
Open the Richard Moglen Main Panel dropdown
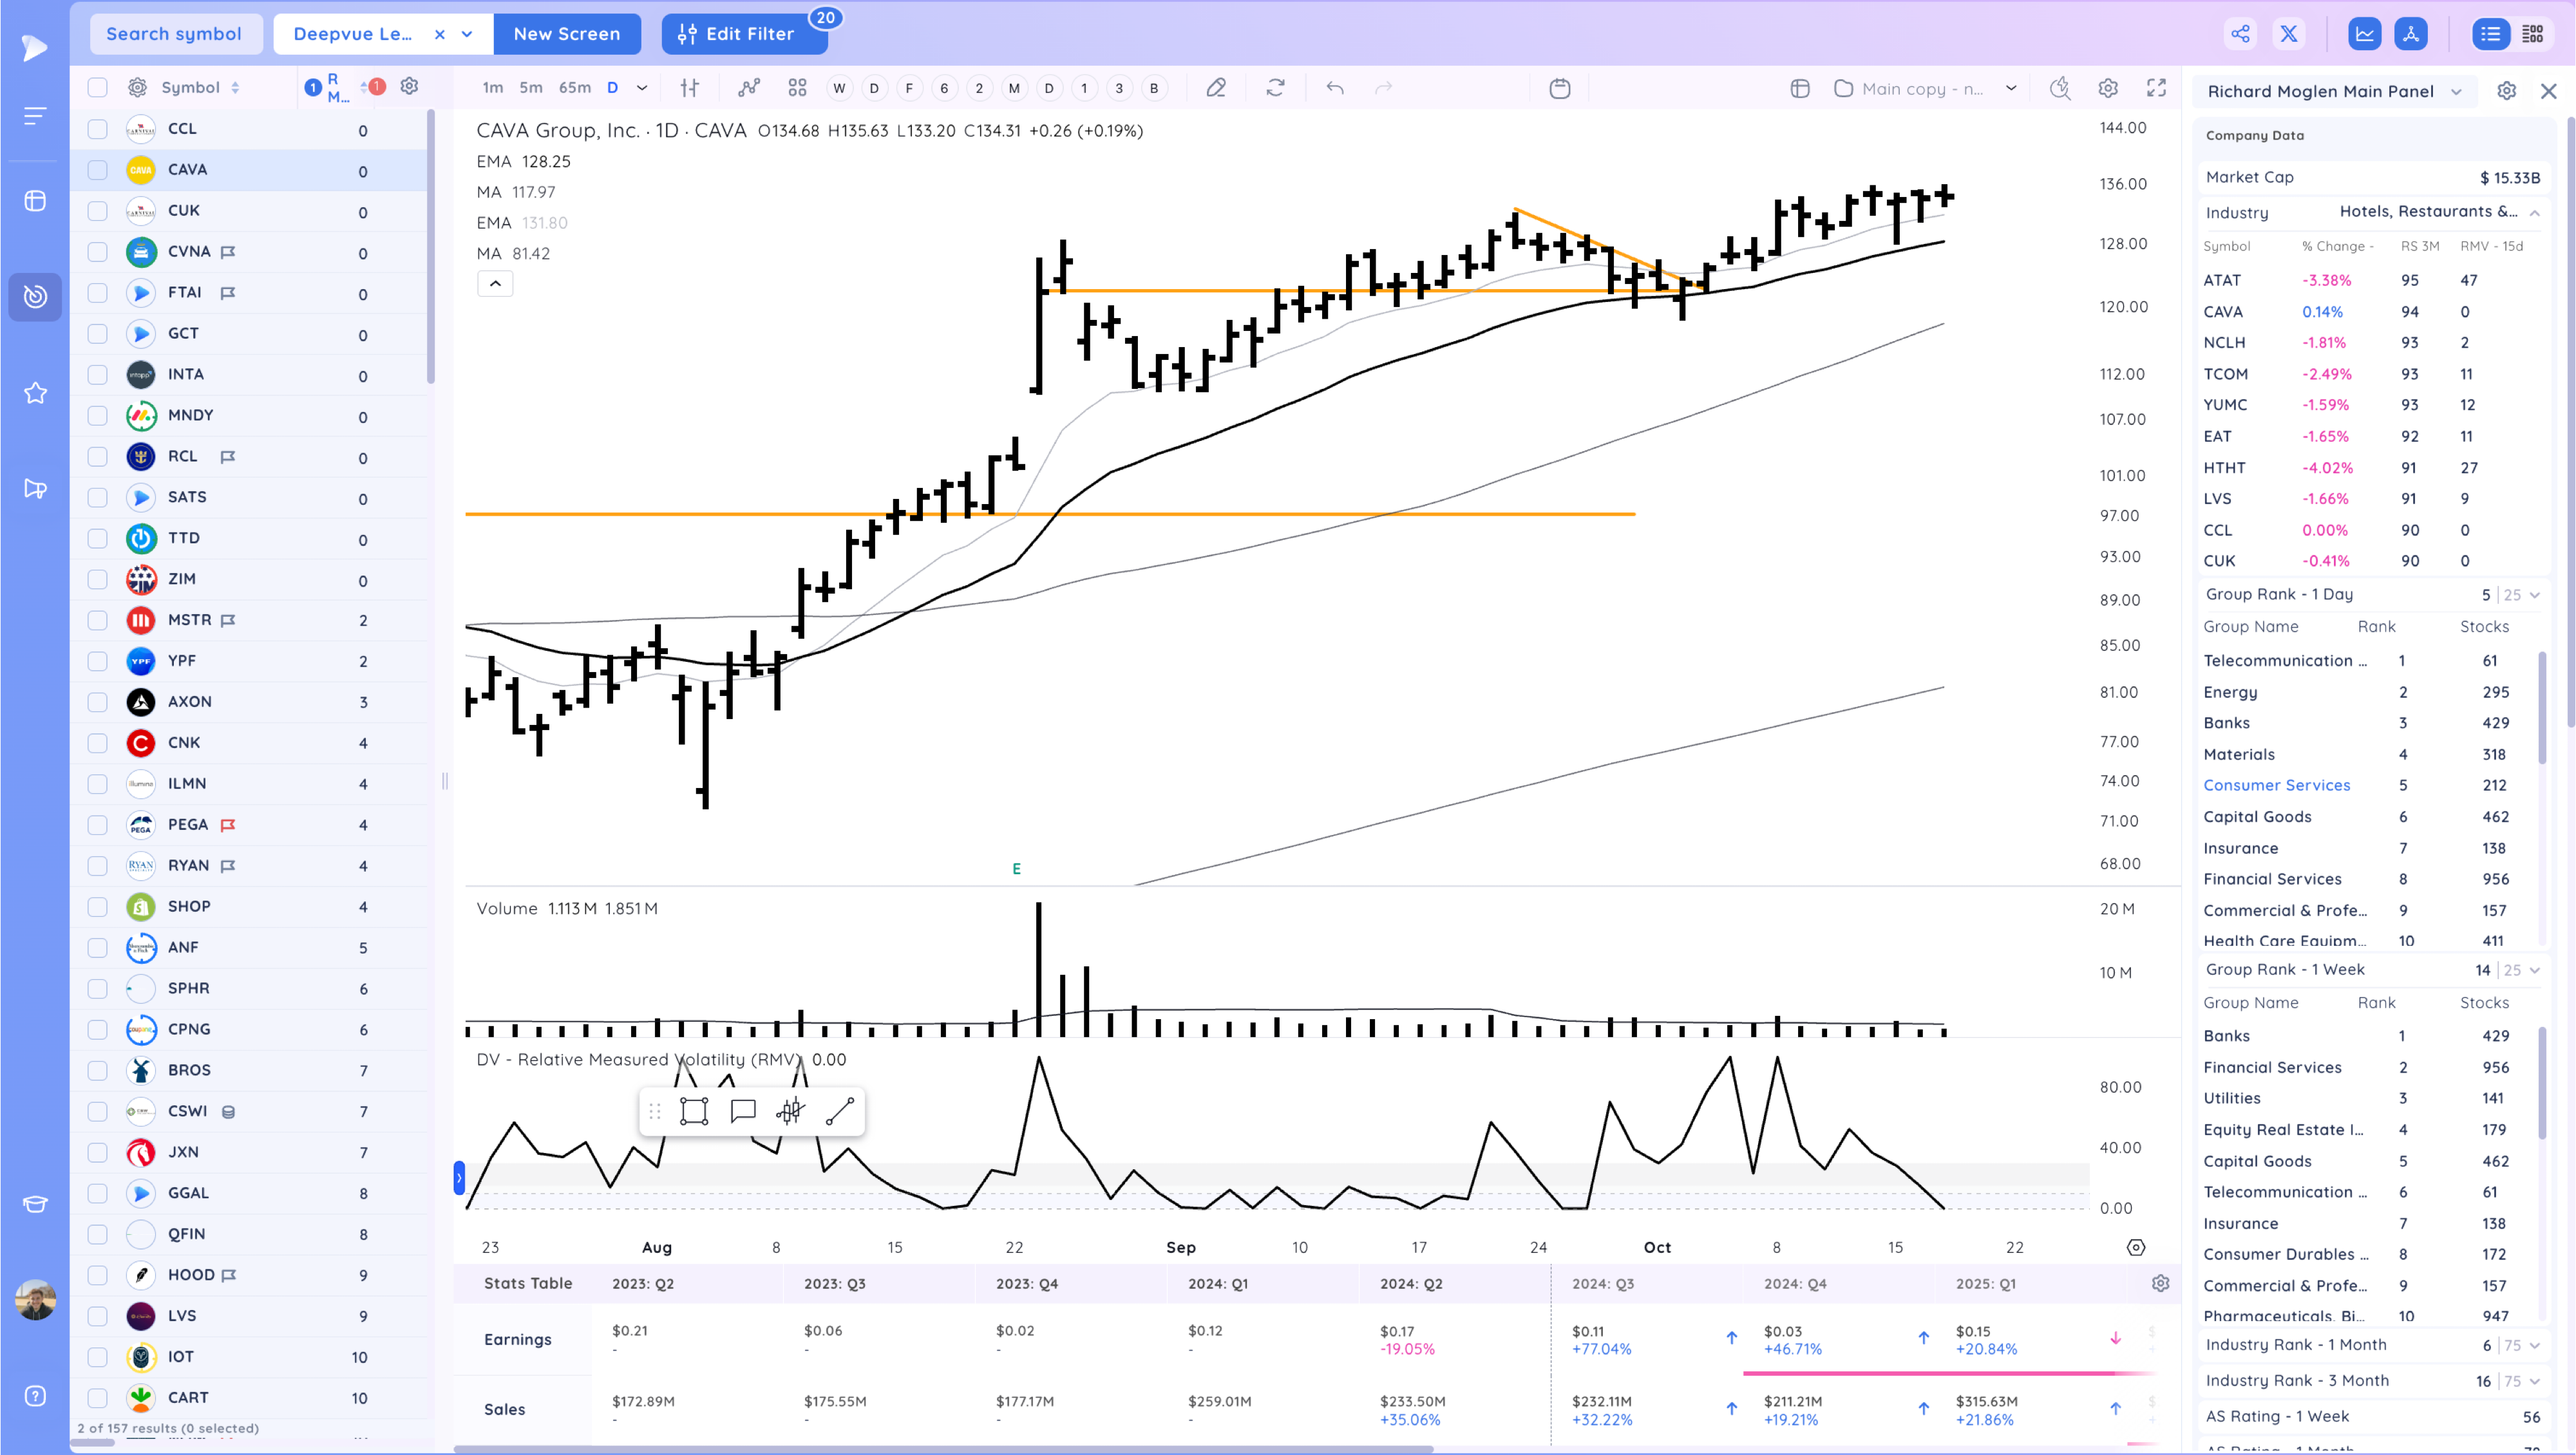point(2335,91)
